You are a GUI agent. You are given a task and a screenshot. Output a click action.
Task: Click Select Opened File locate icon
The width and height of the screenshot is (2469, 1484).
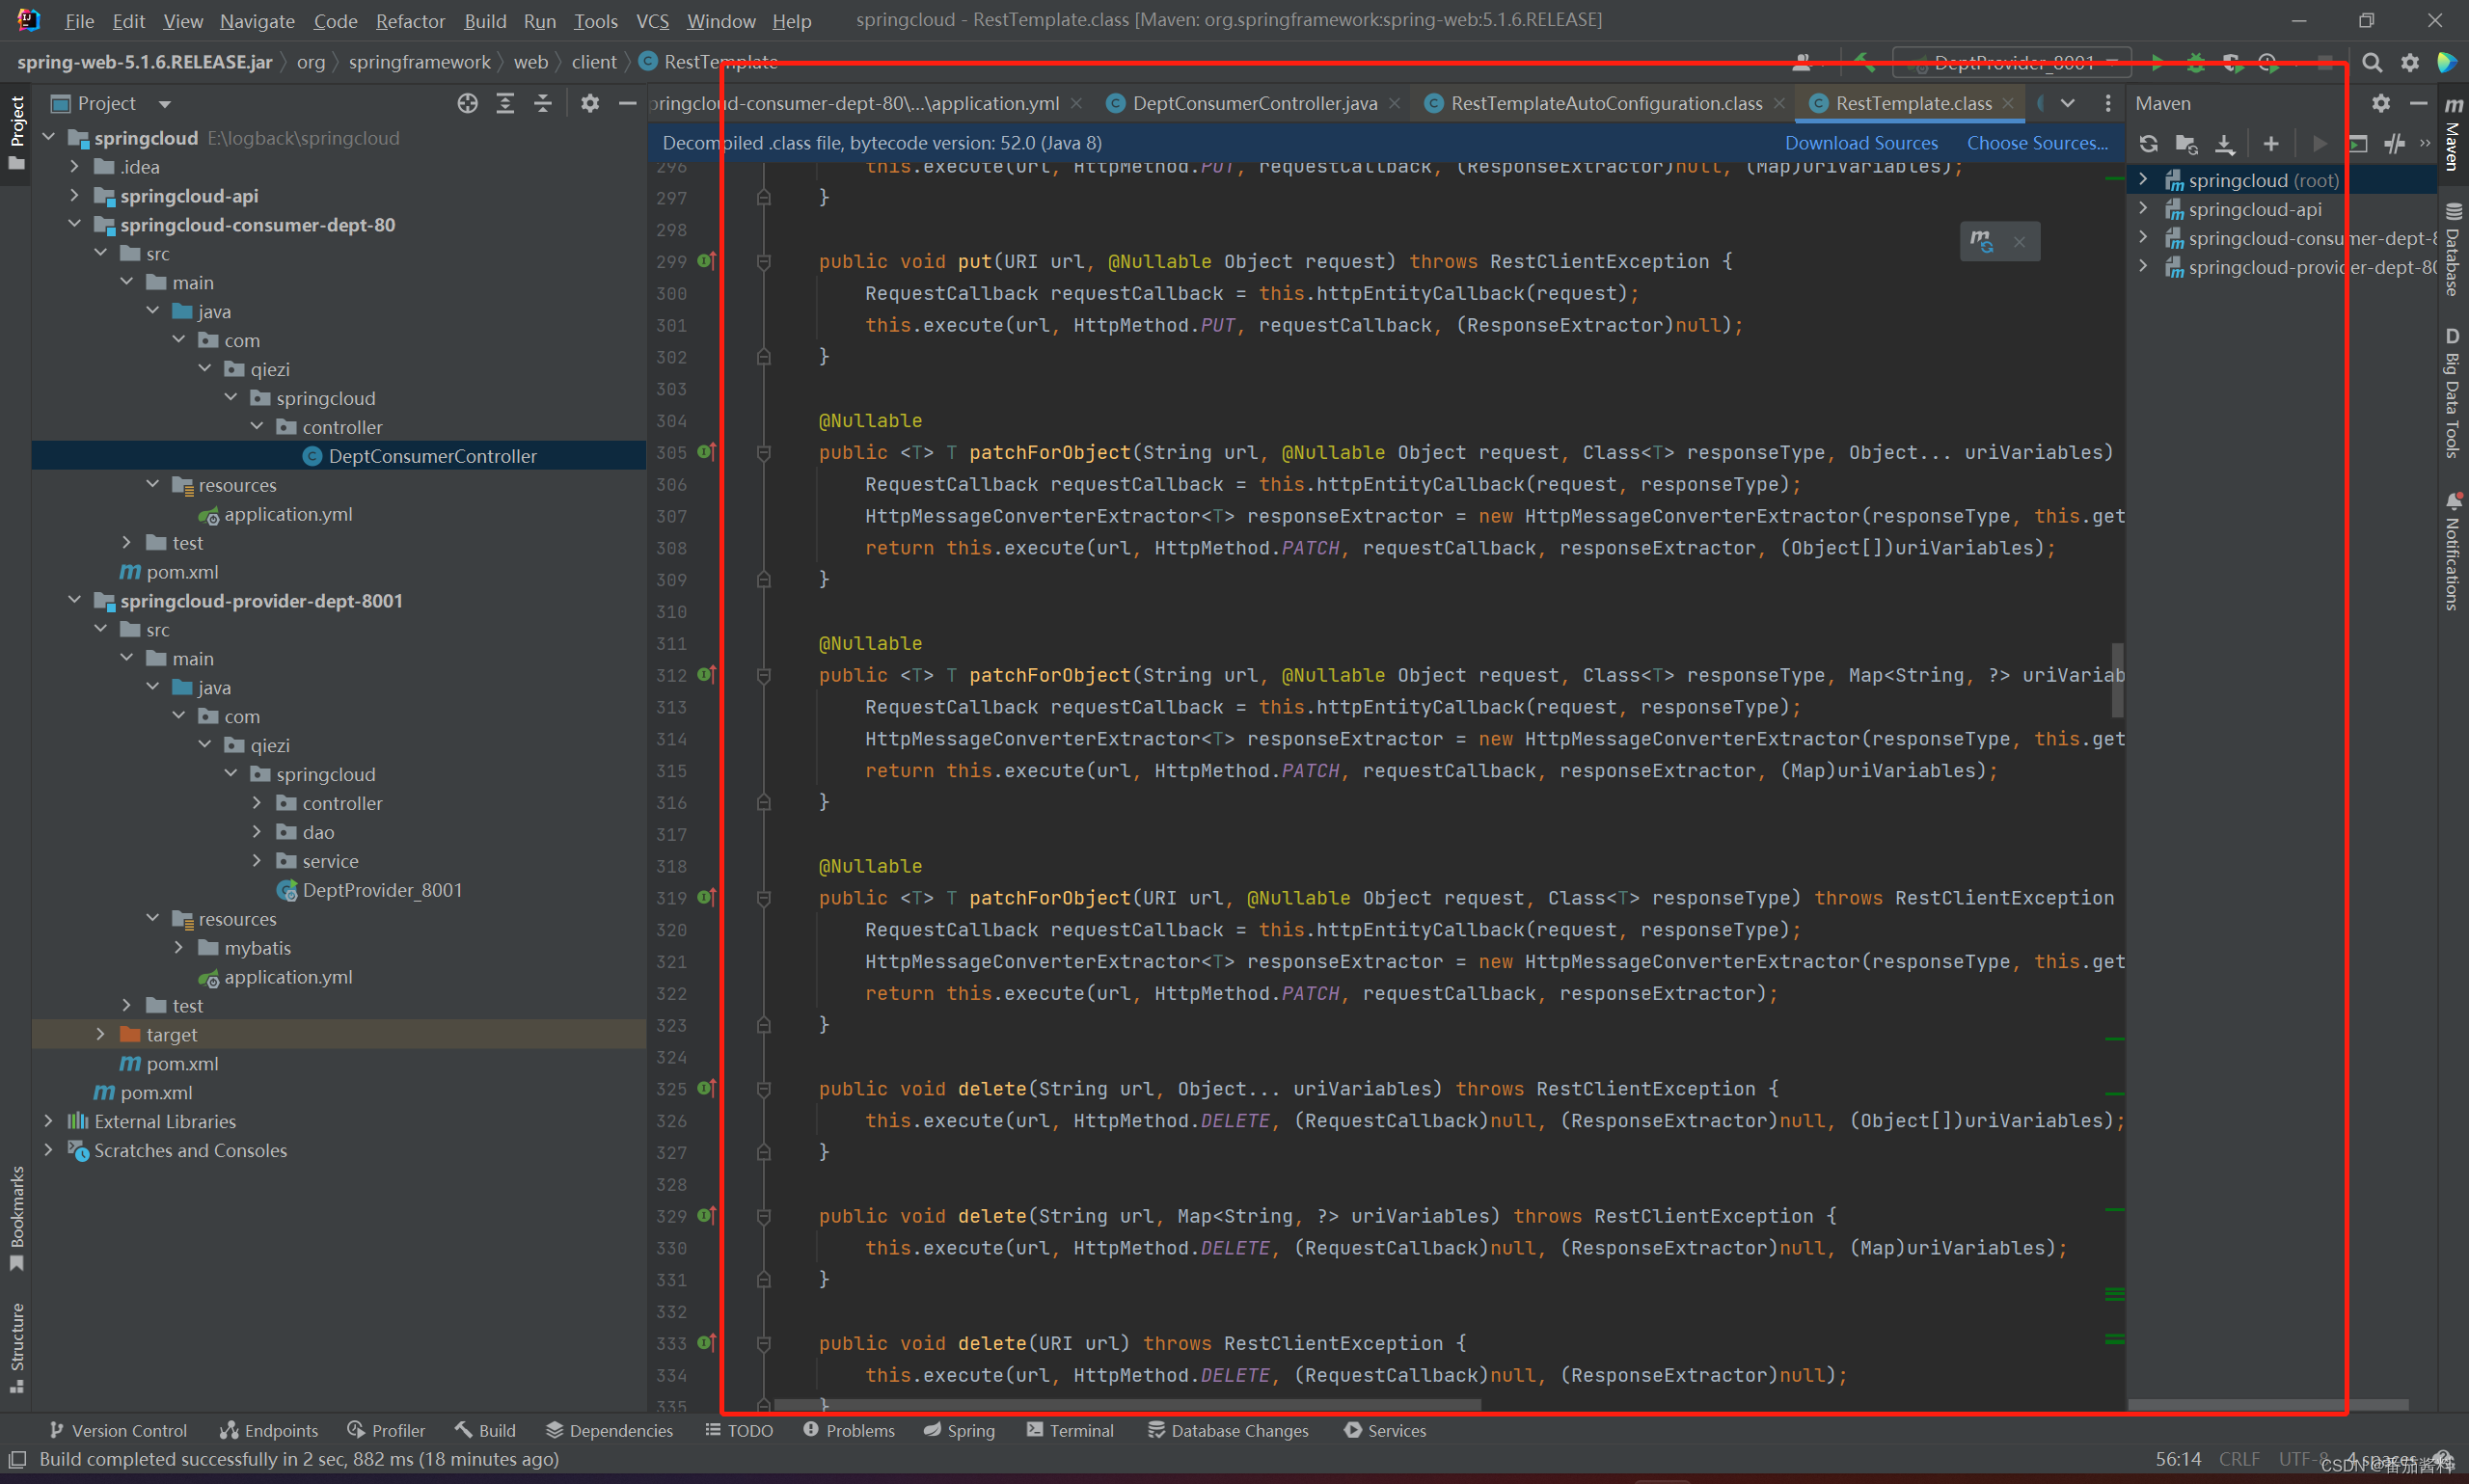tap(467, 103)
